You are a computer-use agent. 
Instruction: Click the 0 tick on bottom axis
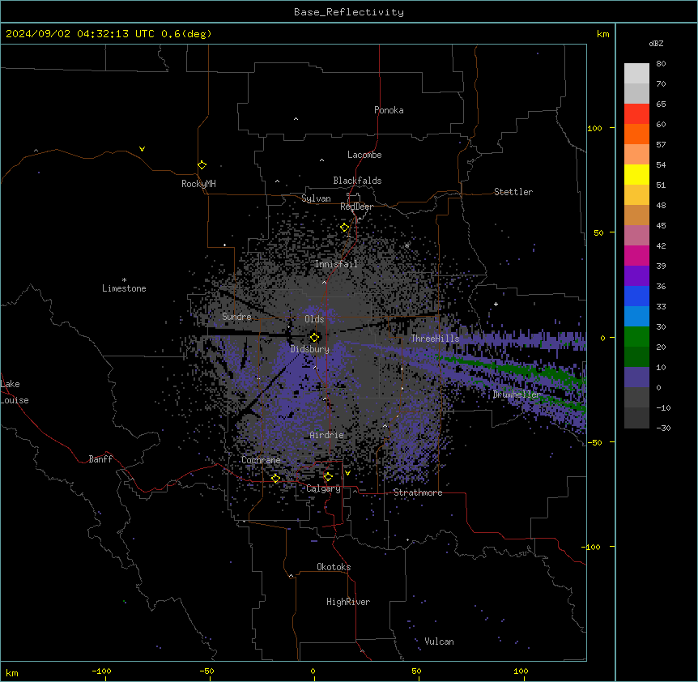[313, 671]
